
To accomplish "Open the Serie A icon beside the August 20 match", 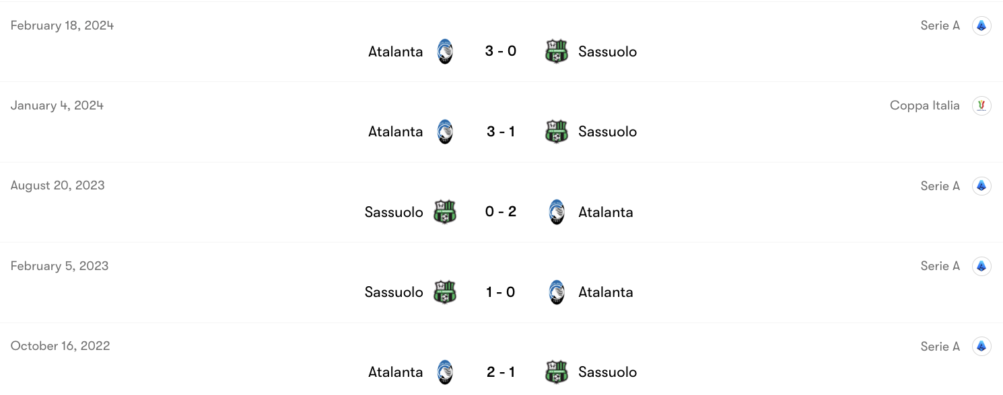I will pos(981,186).
